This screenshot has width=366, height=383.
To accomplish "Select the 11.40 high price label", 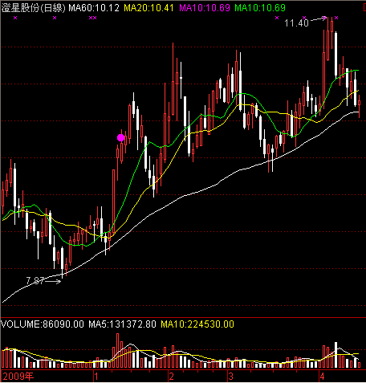I will pos(296,23).
